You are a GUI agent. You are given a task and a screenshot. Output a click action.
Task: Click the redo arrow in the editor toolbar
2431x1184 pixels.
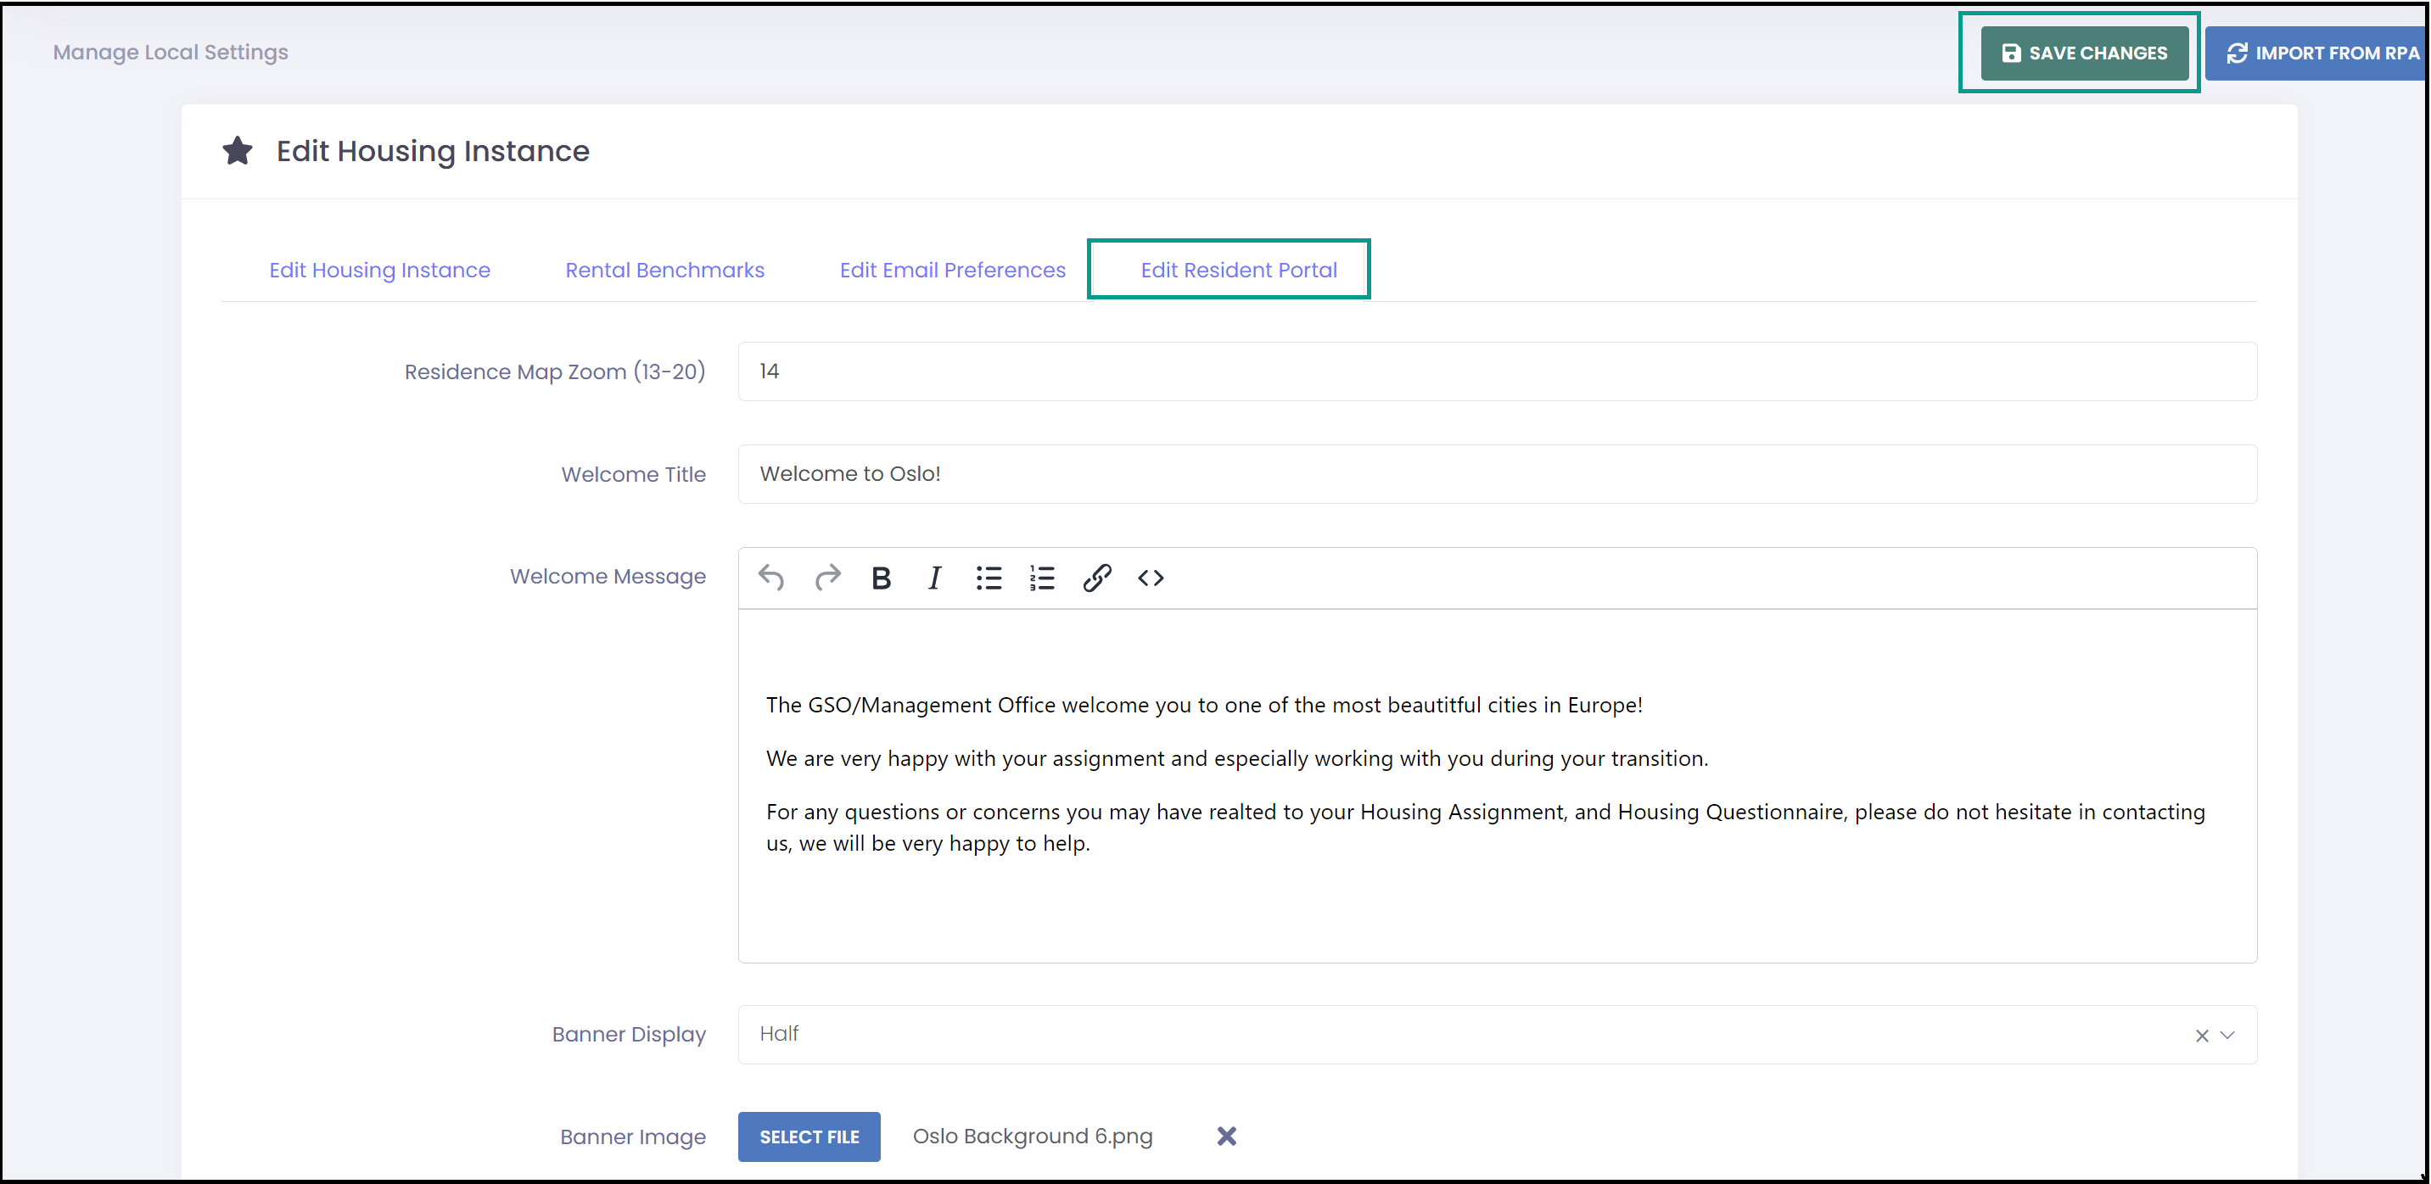coord(827,578)
